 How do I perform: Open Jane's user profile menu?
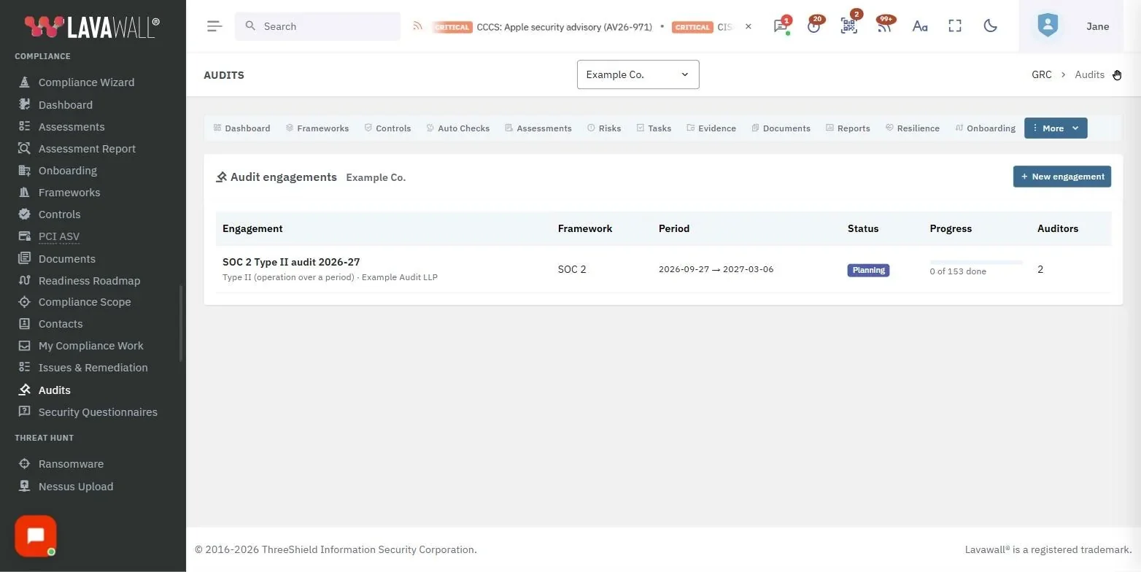click(1071, 26)
